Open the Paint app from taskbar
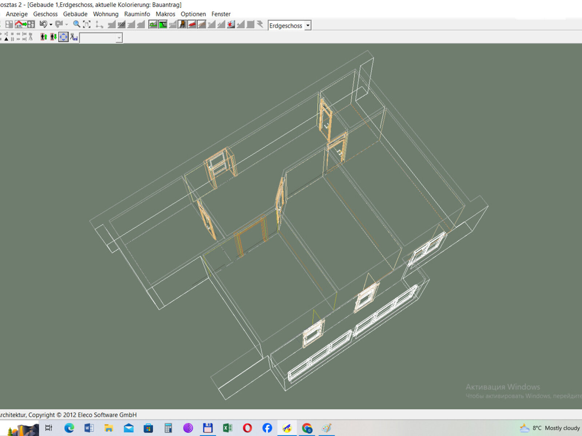Image resolution: width=582 pixels, height=436 pixels. tap(327, 428)
